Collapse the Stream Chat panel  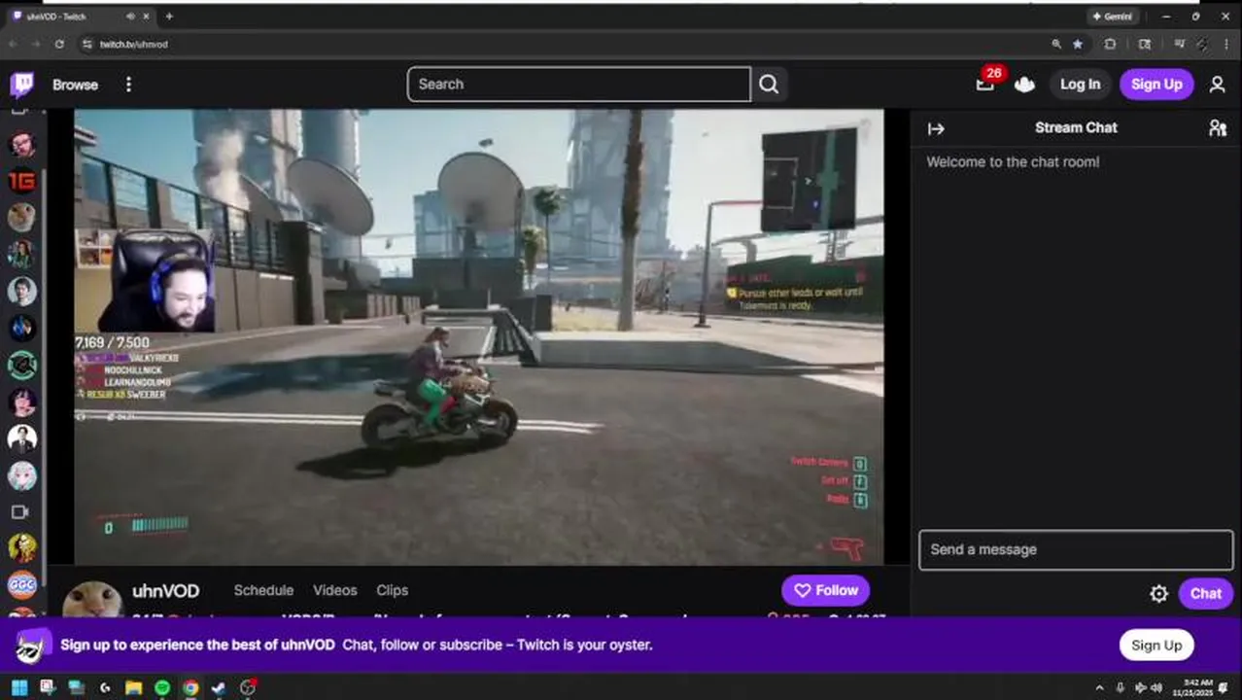point(936,128)
